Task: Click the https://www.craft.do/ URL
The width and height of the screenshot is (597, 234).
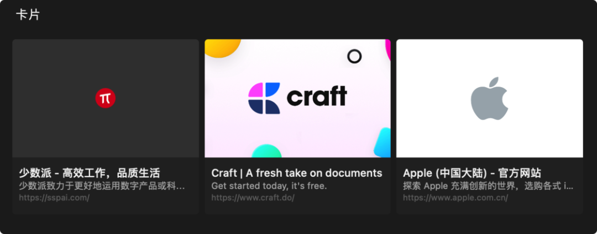Action: point(253,198)
